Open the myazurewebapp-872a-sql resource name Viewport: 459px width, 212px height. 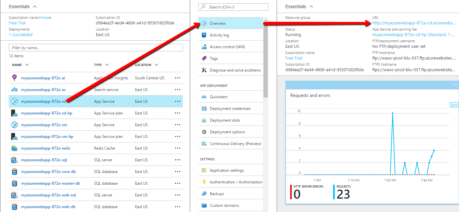pyautogui.click(x=44, y=160)
